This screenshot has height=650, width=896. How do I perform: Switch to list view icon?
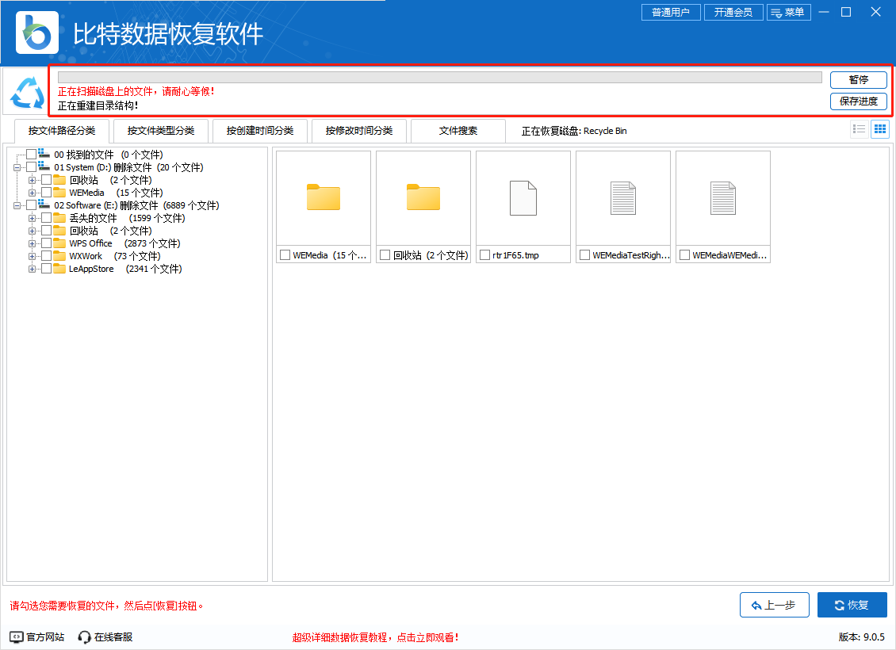[859, 129]
